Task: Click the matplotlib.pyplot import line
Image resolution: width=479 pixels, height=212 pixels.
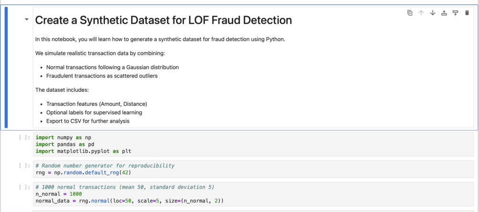Action: [83, 151]
